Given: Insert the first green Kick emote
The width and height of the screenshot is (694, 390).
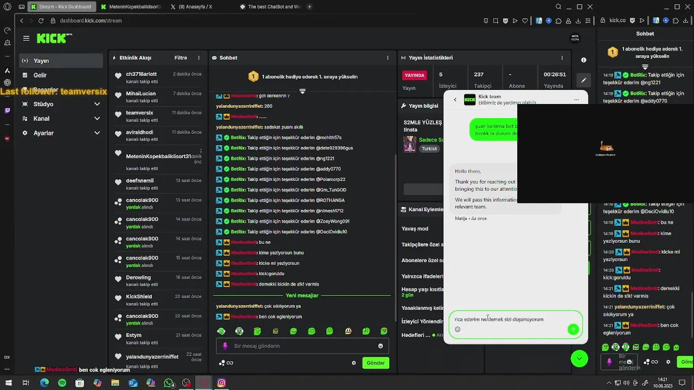Looking at the screenshot, I should pyautogui.click(x=221, y=331).
